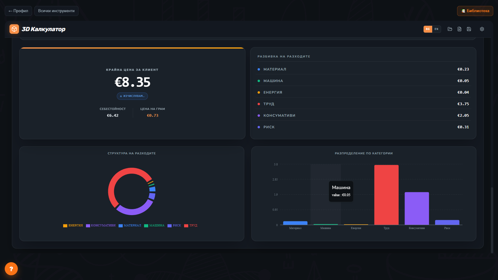Toggle ТРУД legend entry in donut chart
Screen dimensions: 498x280
pos(191,225)
